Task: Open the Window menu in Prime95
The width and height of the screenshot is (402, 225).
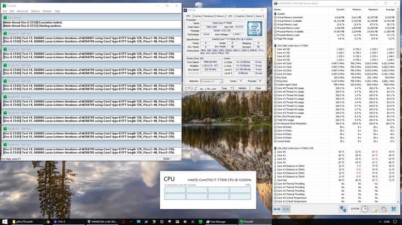Action: pos(47,11)
